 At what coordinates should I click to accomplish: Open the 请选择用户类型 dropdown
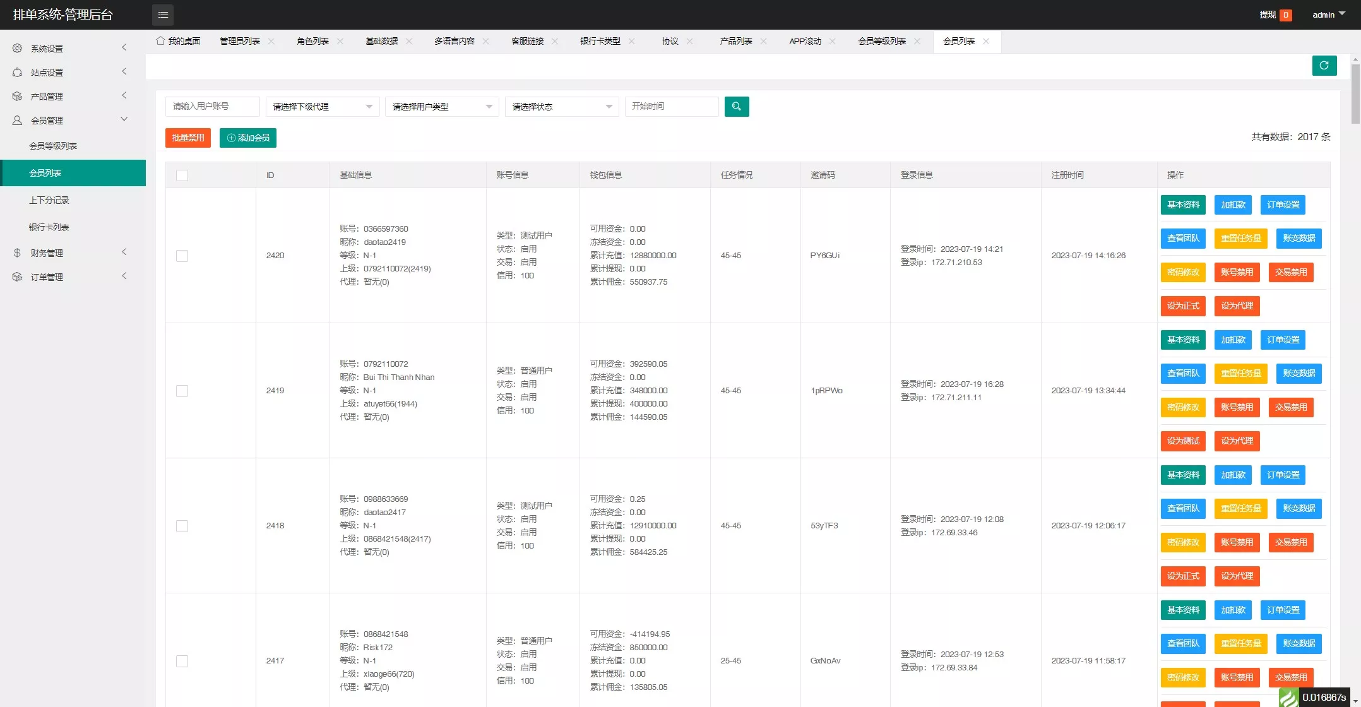(x=442, y=107)
